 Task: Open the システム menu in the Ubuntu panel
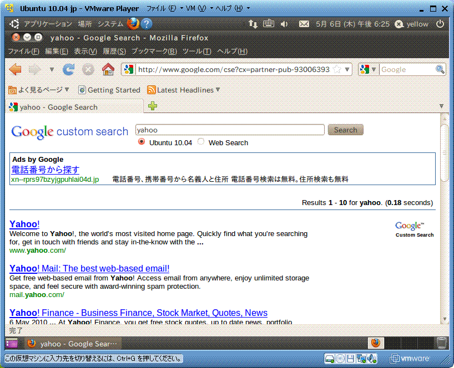[x=110, y=24]
